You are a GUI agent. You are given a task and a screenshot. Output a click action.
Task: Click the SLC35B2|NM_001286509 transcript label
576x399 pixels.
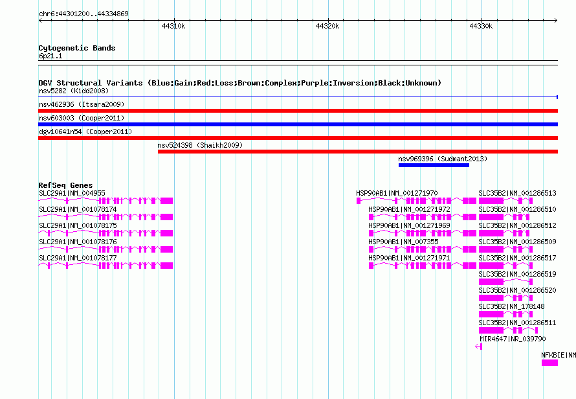click(517, 242)
